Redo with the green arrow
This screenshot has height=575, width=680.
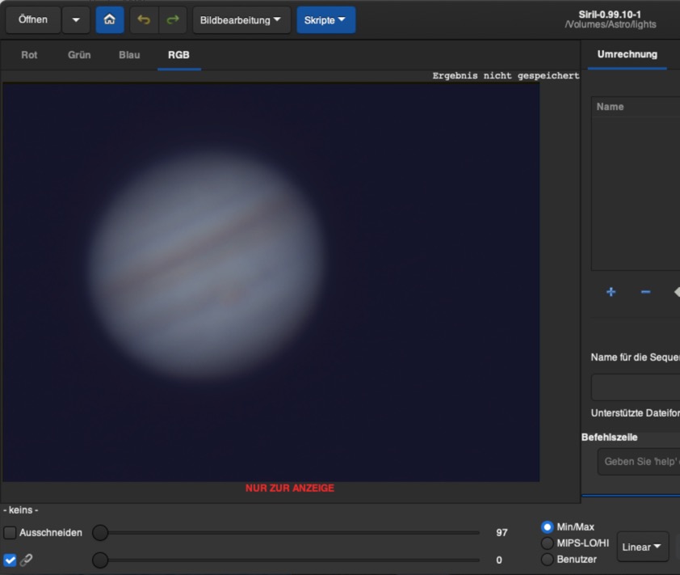coord(172,20)
